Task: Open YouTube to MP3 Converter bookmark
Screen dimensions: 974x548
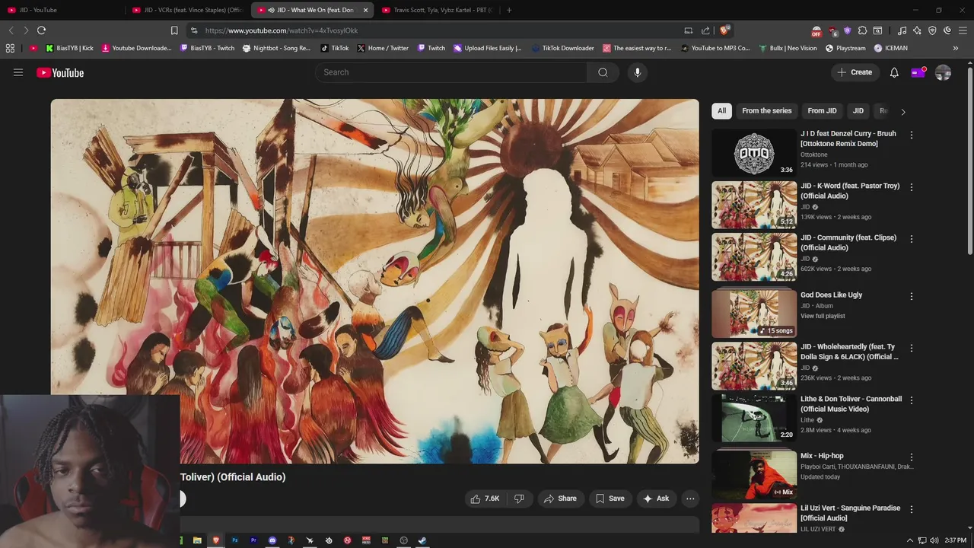Action: [715, 48]
